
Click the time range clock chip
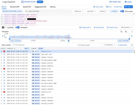coord(12,11)
